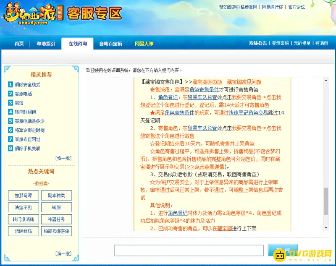
Task: Open 官方论坛 link
Action: [x=297, y=7]
